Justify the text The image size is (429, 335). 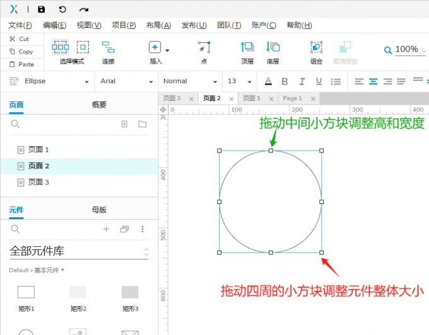tap(401, 81)
